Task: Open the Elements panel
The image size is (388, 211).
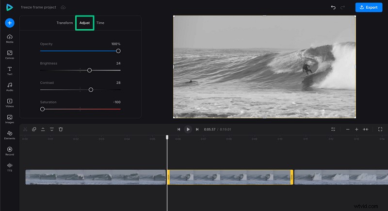Action: click(x=10, y=134)
